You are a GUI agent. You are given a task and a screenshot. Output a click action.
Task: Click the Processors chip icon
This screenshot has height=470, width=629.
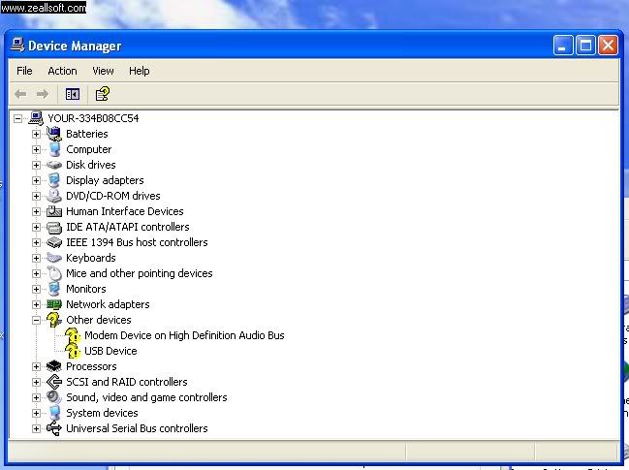coord(54,366)
